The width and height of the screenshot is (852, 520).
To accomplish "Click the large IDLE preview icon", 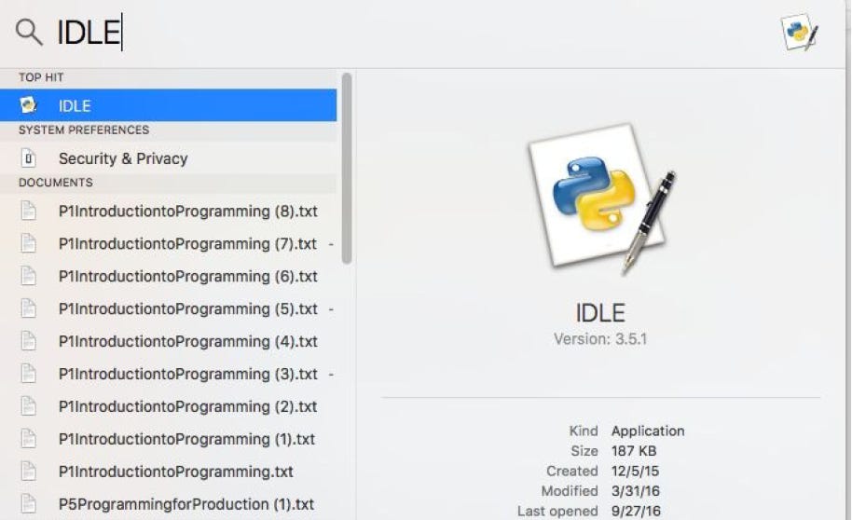I will (x=601, y=198).
